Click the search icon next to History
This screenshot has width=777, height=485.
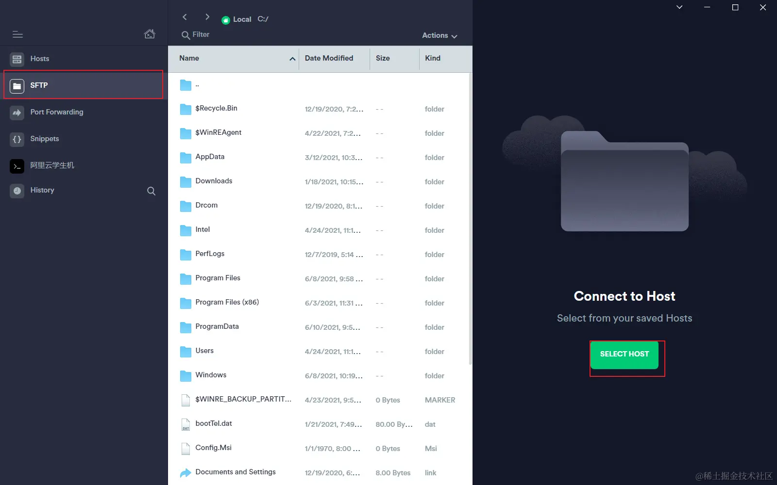(151, 191)
